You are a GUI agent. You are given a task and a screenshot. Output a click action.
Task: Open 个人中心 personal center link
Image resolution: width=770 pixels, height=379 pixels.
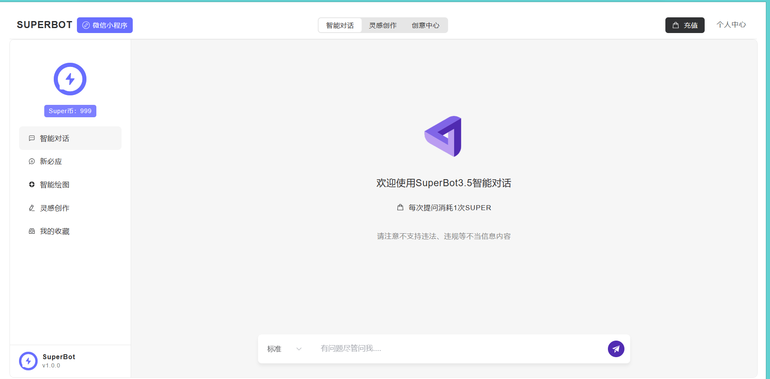731,25
